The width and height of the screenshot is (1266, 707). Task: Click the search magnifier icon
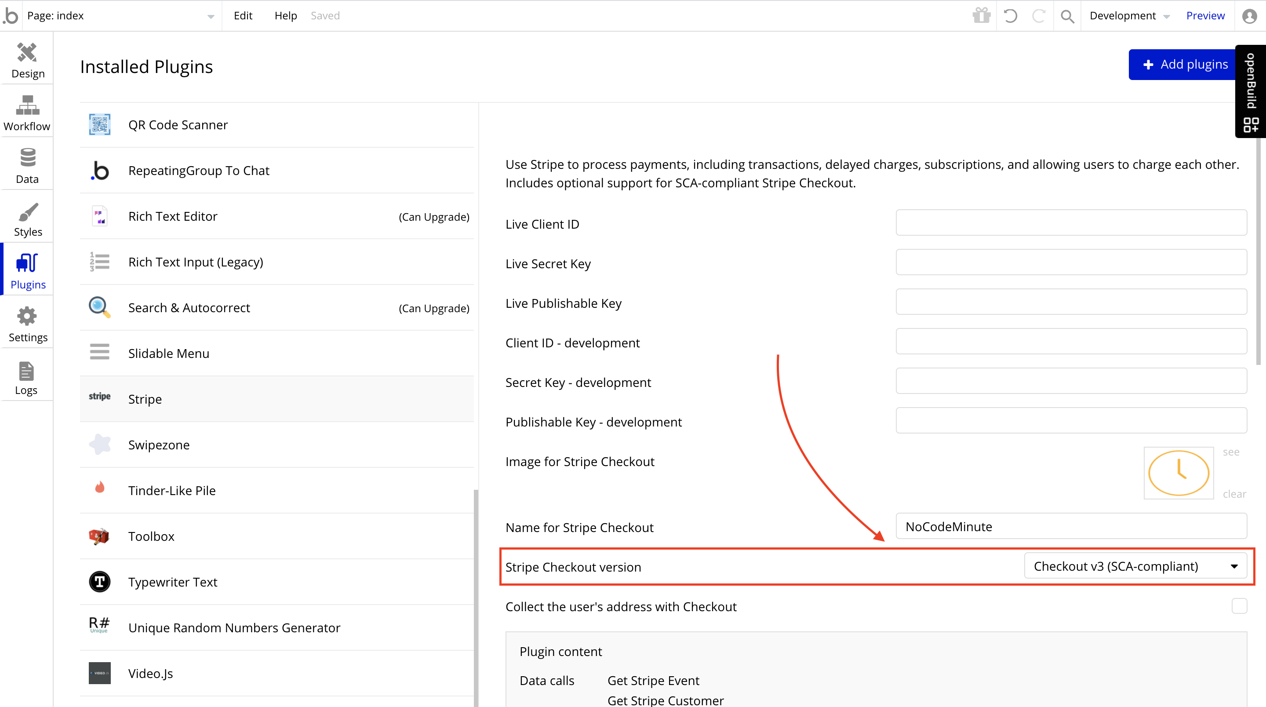tap(1067, 16)
